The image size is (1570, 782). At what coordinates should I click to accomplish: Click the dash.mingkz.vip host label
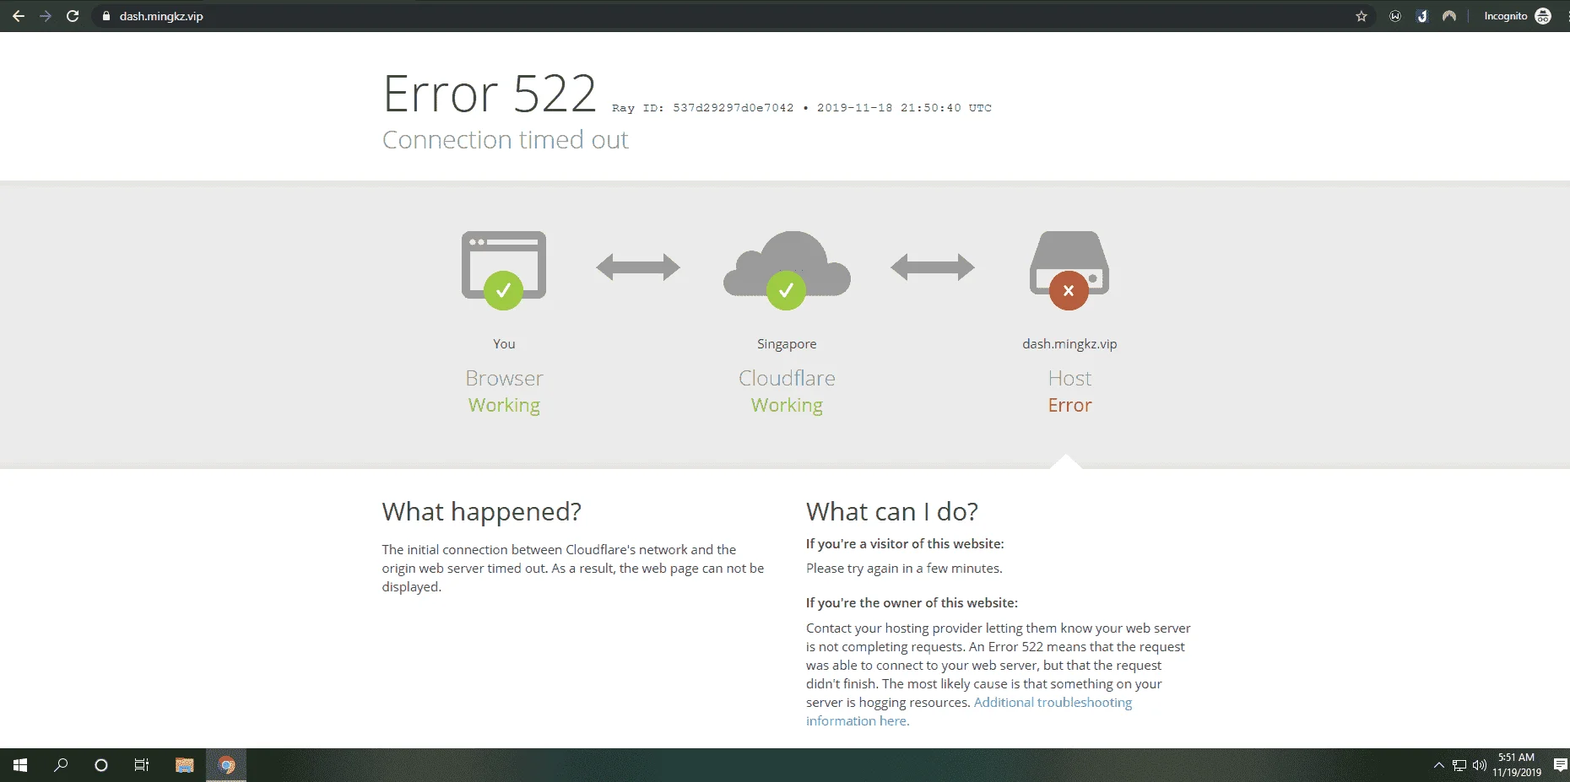(1069, 344)
